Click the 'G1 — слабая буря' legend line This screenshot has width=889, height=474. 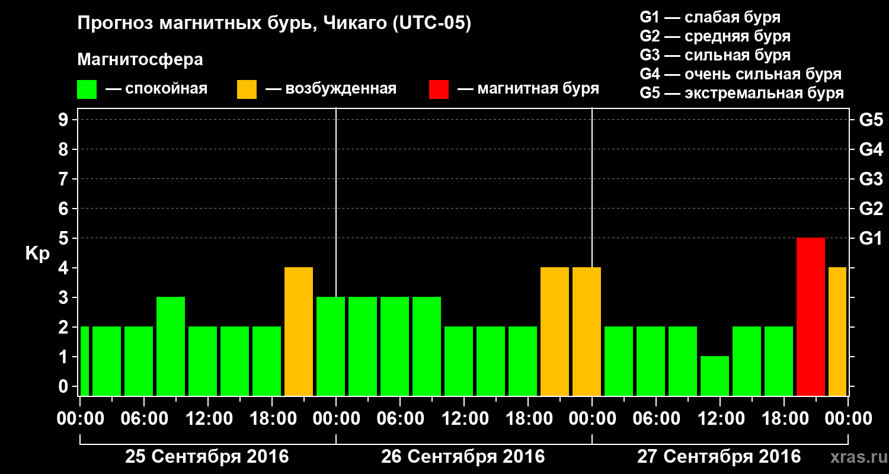click(710, 17)
